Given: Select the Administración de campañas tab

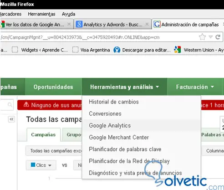Looking at the screenshot, I should [x=188, y=24].
